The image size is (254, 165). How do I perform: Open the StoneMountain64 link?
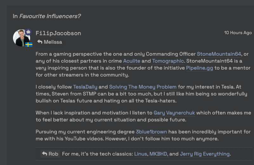click(x=219, y=54)
